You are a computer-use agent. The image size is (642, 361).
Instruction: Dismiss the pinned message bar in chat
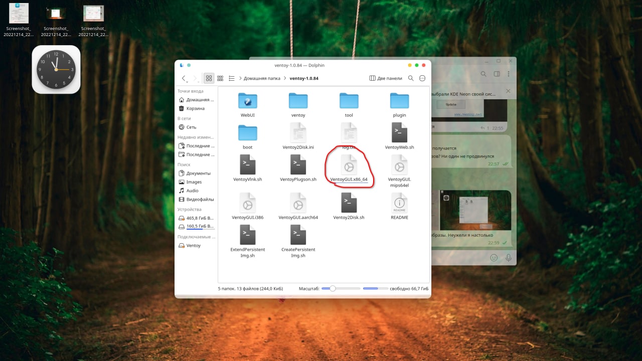pyautogui.click(x=508, y=91)
